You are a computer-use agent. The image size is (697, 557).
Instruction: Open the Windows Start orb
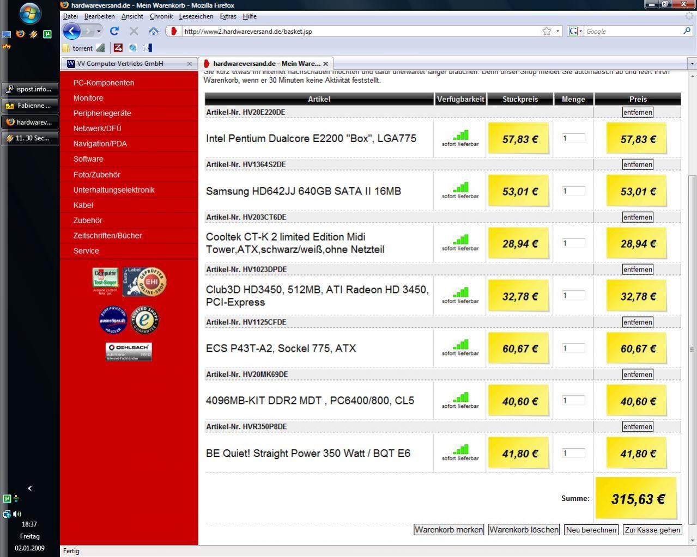(29, 14)
